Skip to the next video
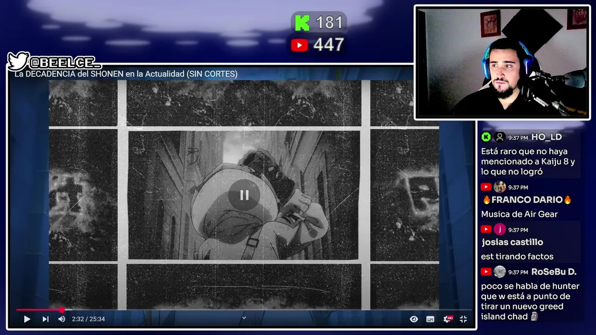The image size is (596, 335). (x=45, y=319)
